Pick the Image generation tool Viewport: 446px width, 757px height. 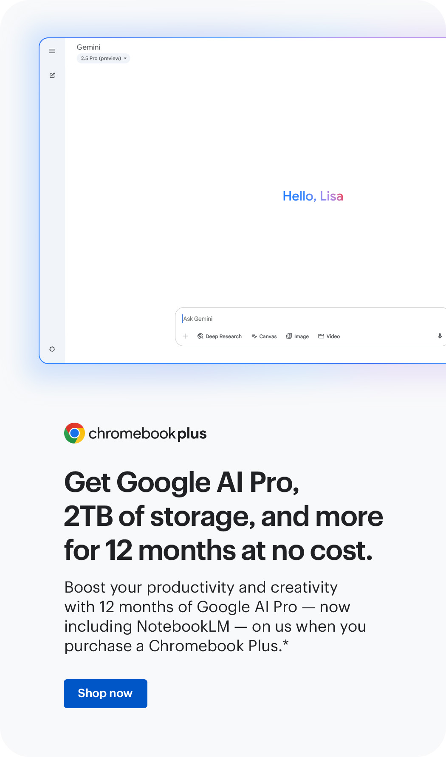tap(298, 336)
